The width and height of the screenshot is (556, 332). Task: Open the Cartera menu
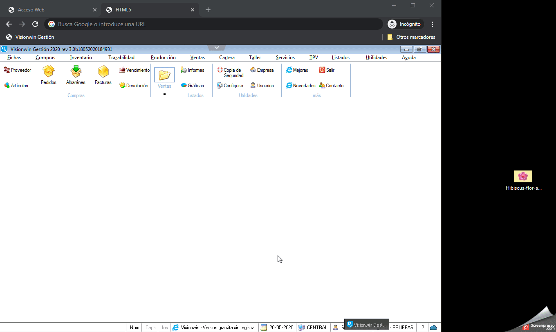point(227,58)
